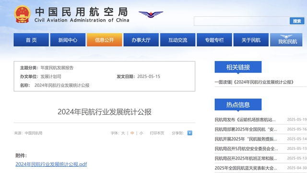Click the winged CAAC aviation emblem
This screenshot has height=173, width=307.
[x=151, y=14]
